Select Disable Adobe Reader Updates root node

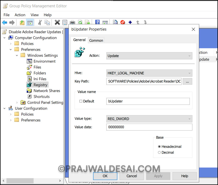pyautogui.click(x=35, y=32)
